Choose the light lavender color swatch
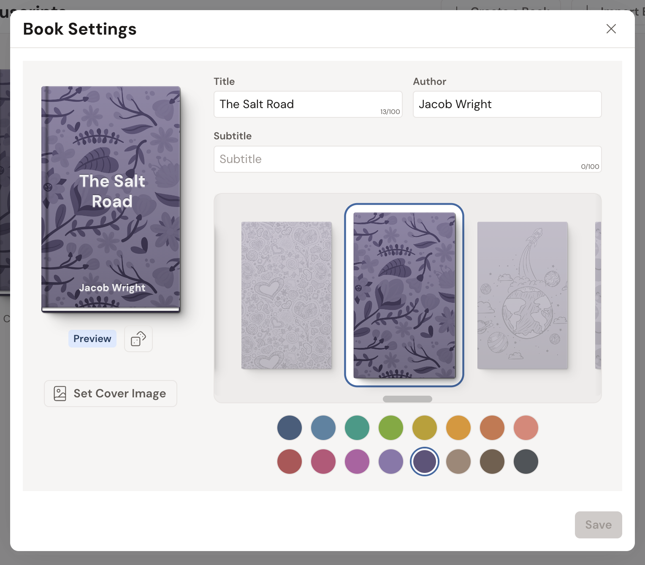This screenshot has height=565, width=645. pos(391,462)
